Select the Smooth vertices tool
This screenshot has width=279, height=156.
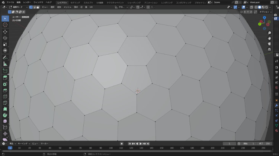5,121
